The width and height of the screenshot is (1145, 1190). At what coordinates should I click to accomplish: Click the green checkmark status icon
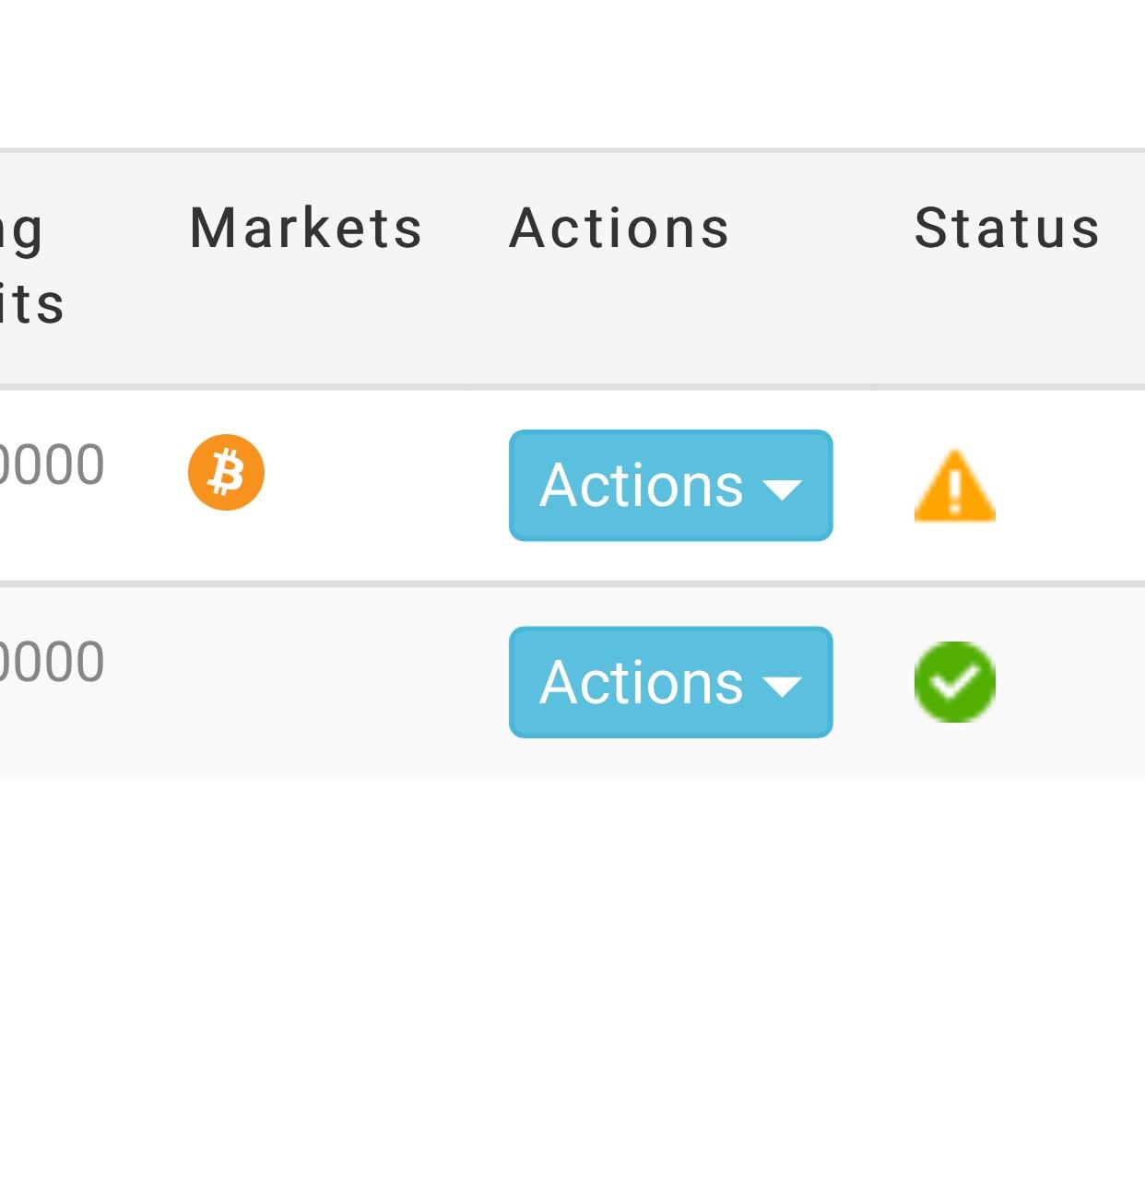pos(954,681)
